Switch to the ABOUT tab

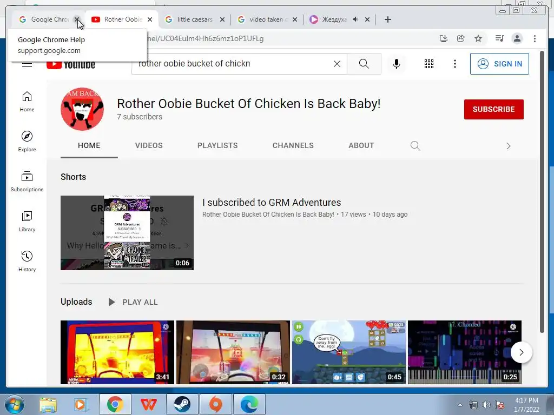pyautogui.click(x=361, y=145)
